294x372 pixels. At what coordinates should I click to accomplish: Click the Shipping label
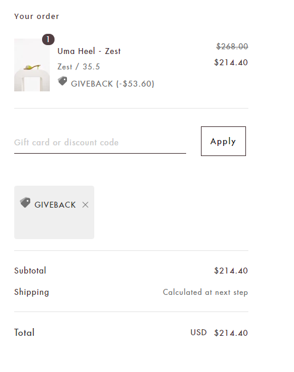pos(31,292)
